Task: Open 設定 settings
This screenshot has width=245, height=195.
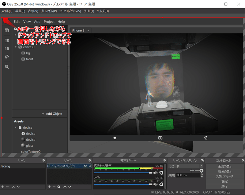Action: point(225,181)
